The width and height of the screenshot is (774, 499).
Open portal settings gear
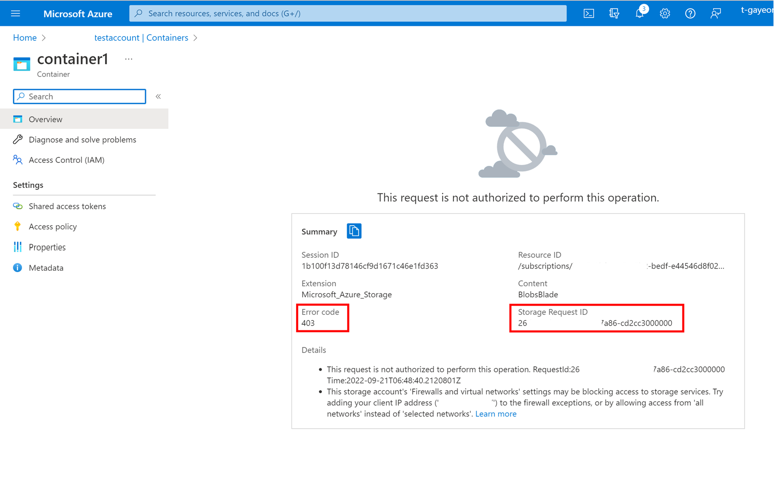665,14
